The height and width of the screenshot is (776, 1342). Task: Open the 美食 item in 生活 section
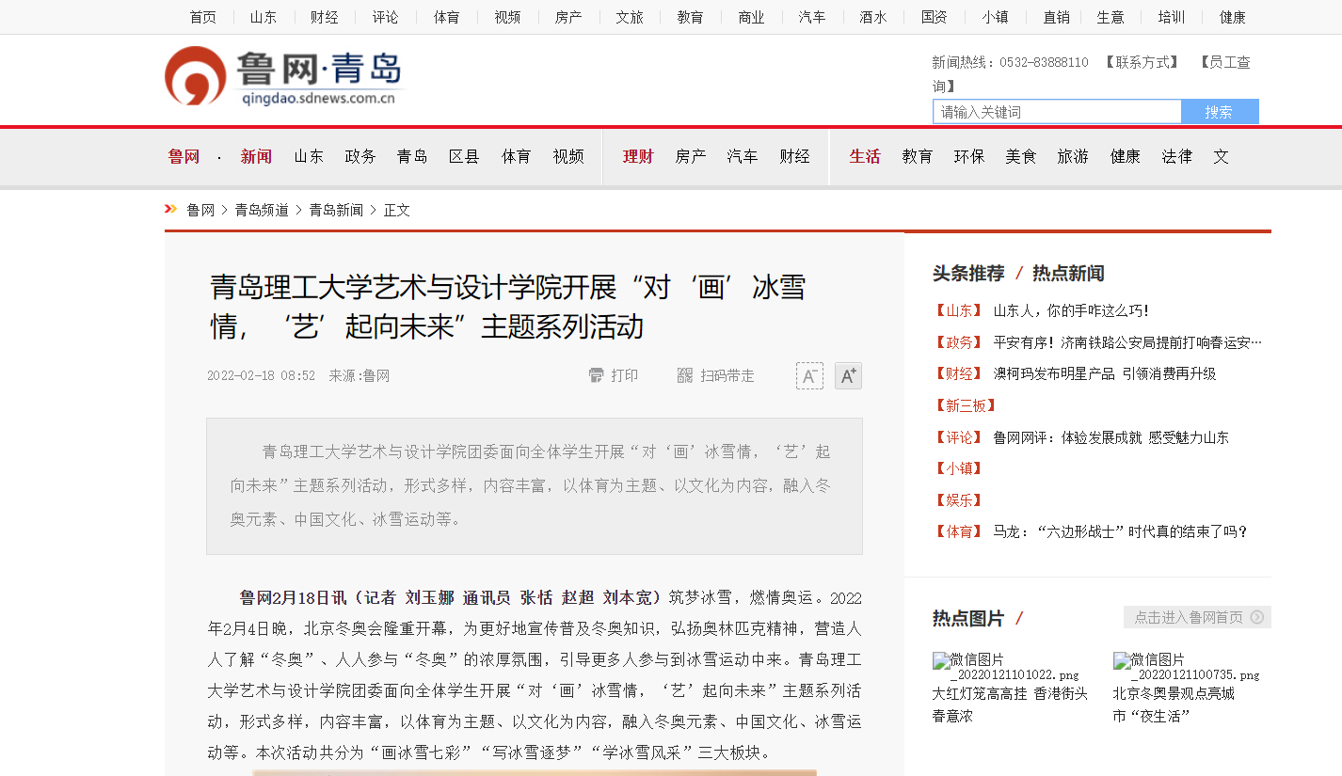[1021, 156]
